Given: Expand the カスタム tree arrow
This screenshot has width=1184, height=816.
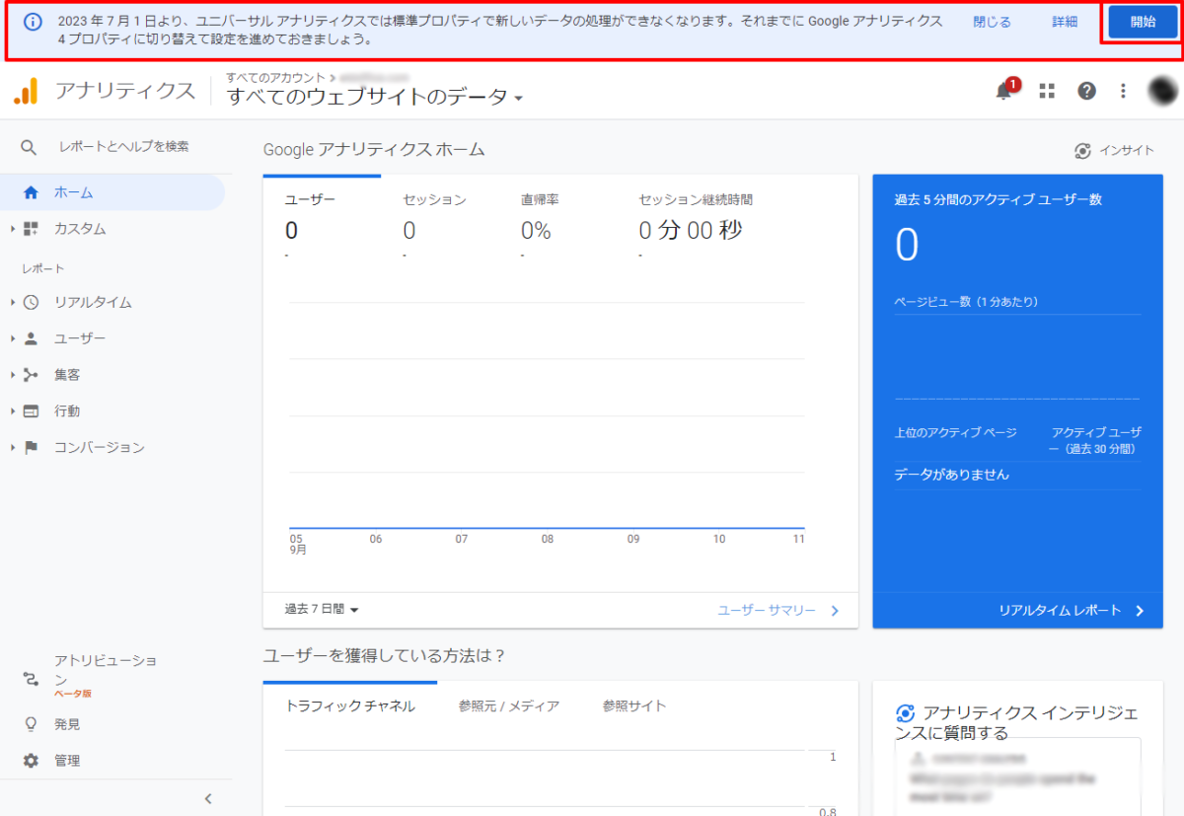Looking at the screenshot, I should (12, 229).
